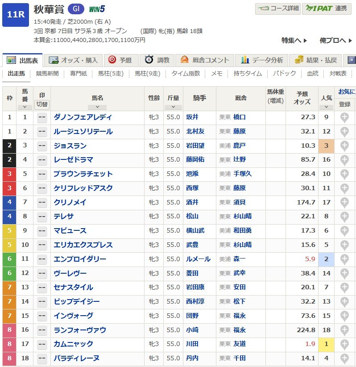Open the 予想 tab with target icon
This screenshot has height=367, width=356.
coord(120,60)
